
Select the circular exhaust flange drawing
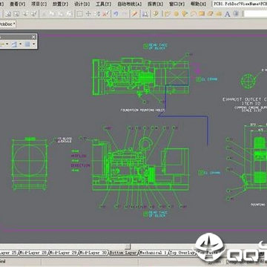click(248, 81)
